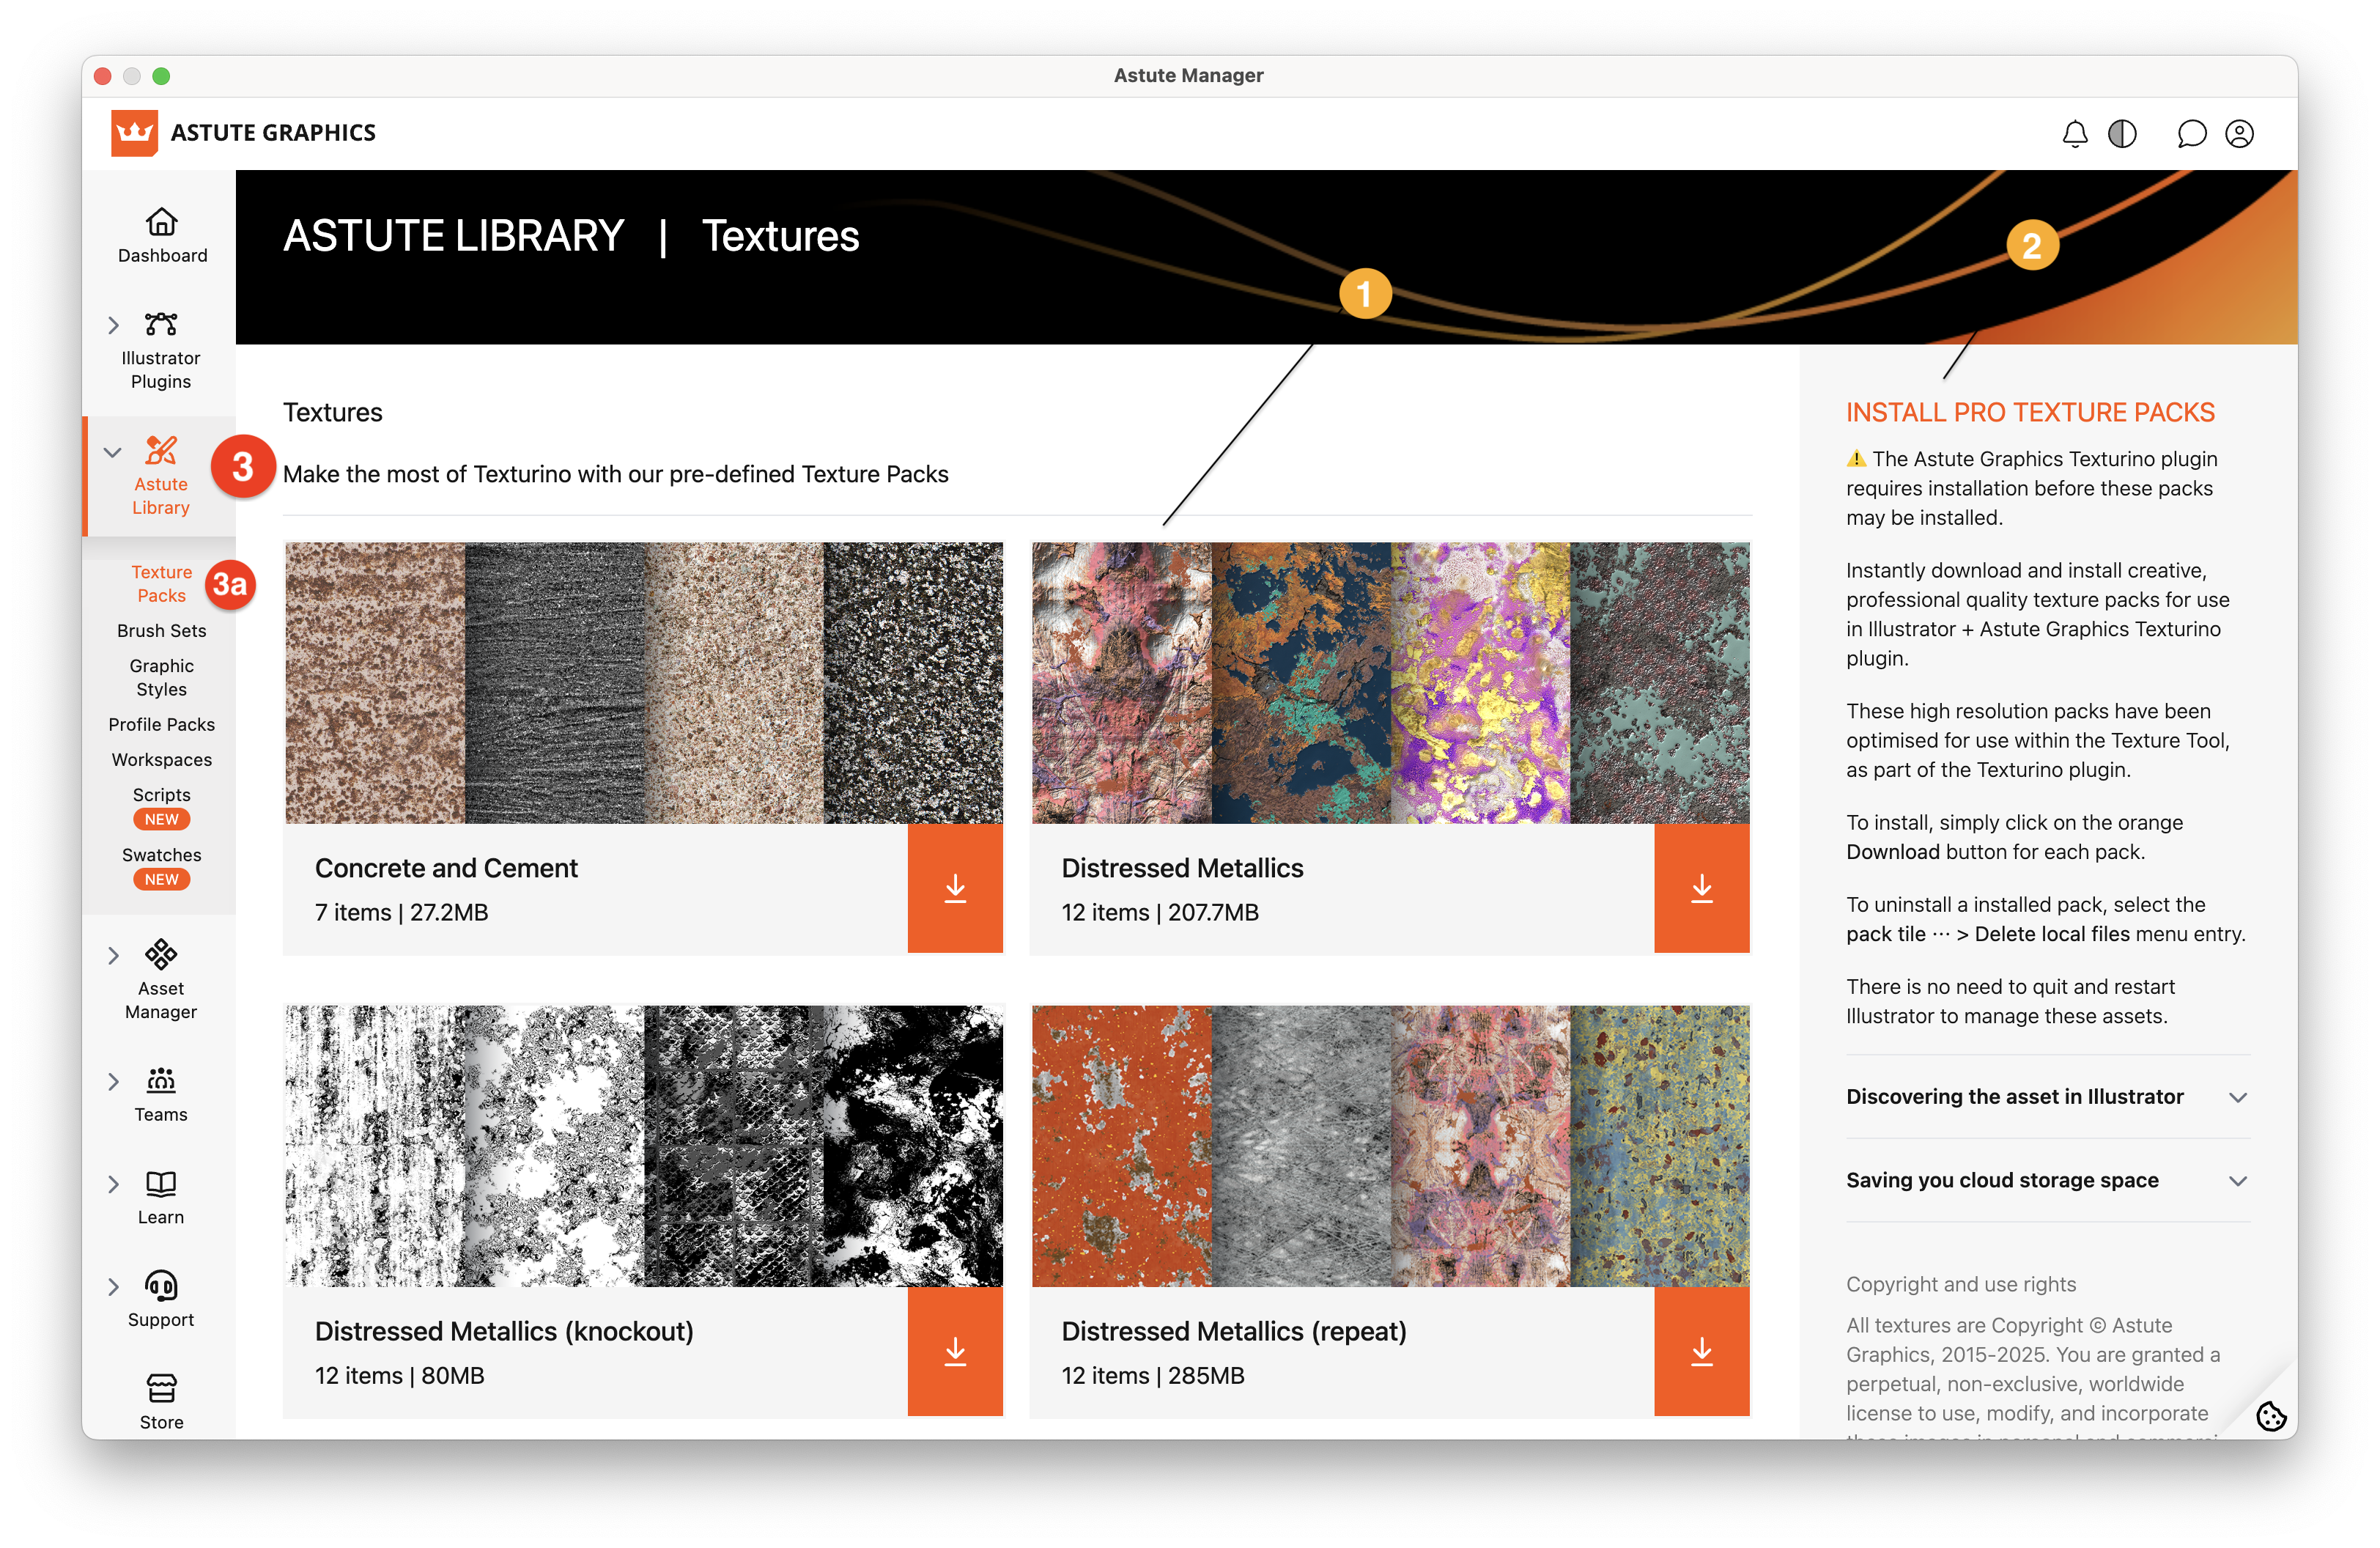2380x1548 pixels.
Task: Click the Distressed Metallics thumbnail image
Action: click(x=1390, y=683)
